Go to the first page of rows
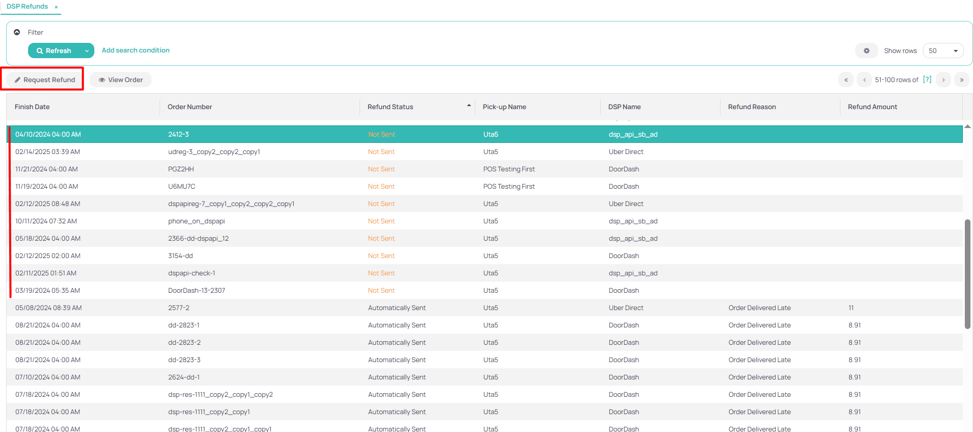This screenshot has width=973, height=432. [x=846, y=80]
